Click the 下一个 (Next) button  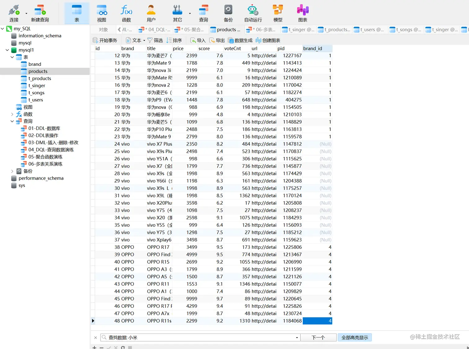(x=318, y=338)
